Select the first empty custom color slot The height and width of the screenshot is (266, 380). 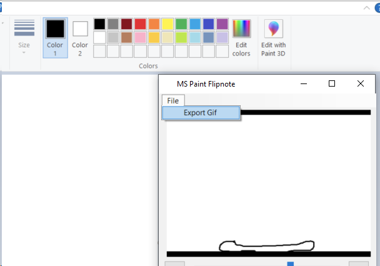click(99, 51)
